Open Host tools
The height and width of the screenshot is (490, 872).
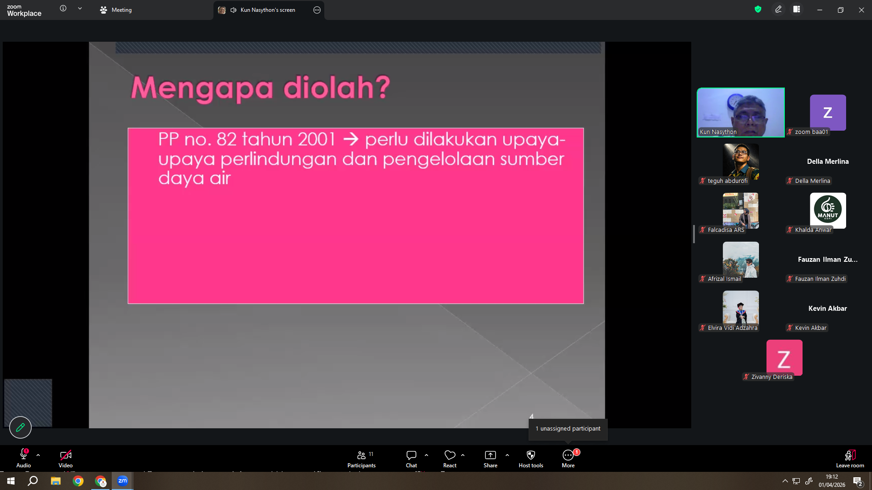pyautogui.click(x=531, y=459)
